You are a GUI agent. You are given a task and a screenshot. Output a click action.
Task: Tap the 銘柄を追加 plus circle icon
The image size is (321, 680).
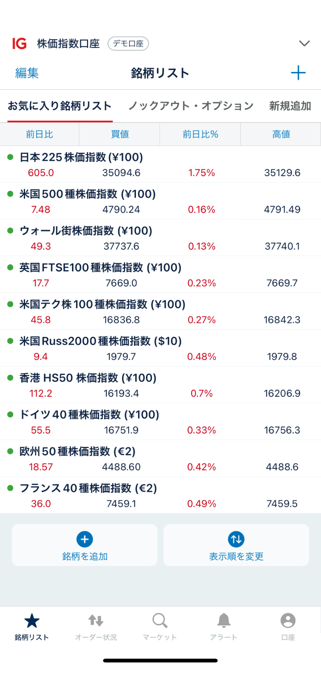(84, 539)
